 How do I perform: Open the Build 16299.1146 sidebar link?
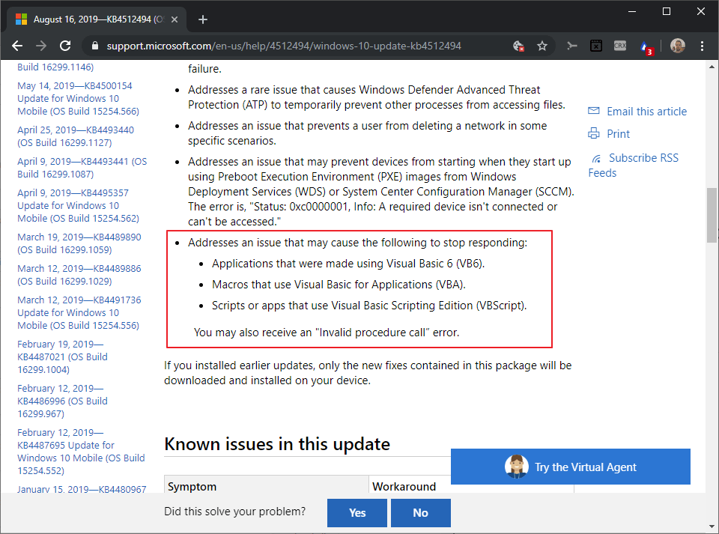[55, 67]
